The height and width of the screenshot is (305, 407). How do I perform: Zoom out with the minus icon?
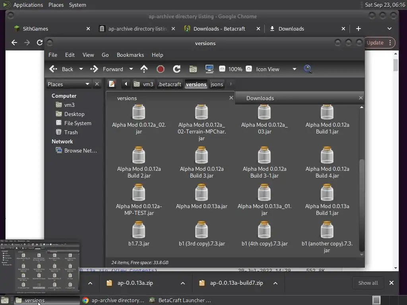(222, 69)
